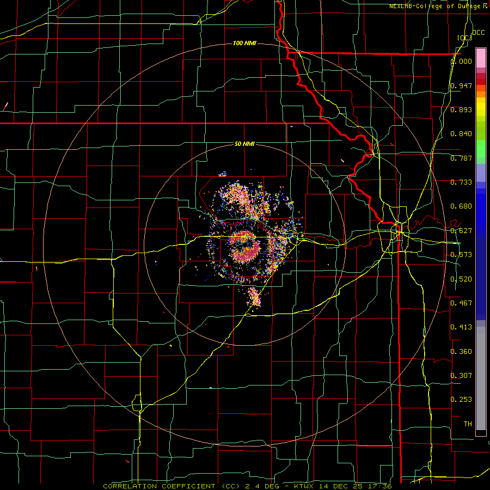Click the "KTWX" radar site identifier
This screenshot has width=490, height=490.
(x=304, y=486)
